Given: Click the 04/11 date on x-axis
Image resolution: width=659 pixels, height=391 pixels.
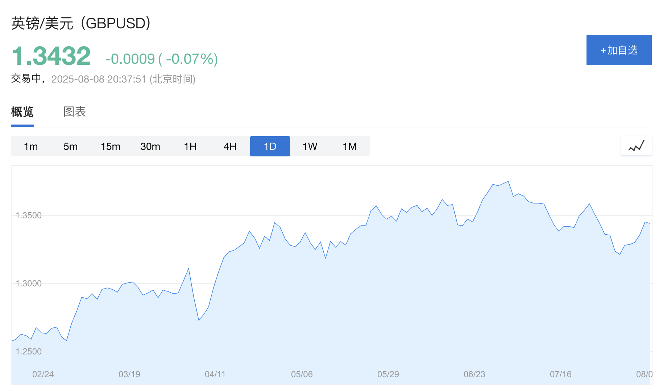Looking at the screenshot, I should tap(215, 374).
